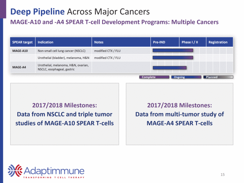Viewport: 244px width, 183px height.
Task: Click the SPEAR target column header
Action: click(x=23, y=42)
